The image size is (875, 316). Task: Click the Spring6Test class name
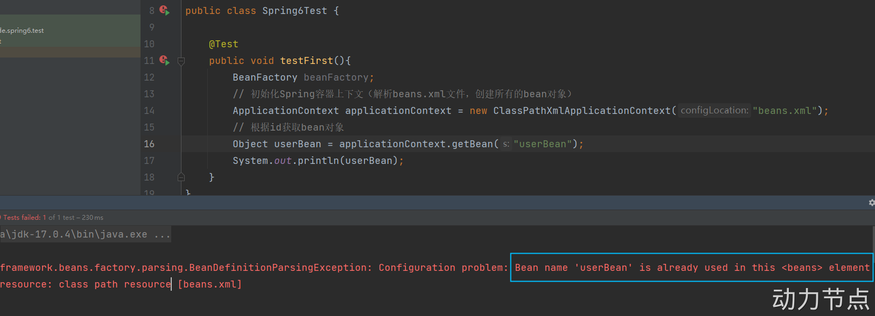click(x=295, y=11)
